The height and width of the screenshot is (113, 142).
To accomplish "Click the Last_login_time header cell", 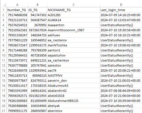I will point(121,10).
